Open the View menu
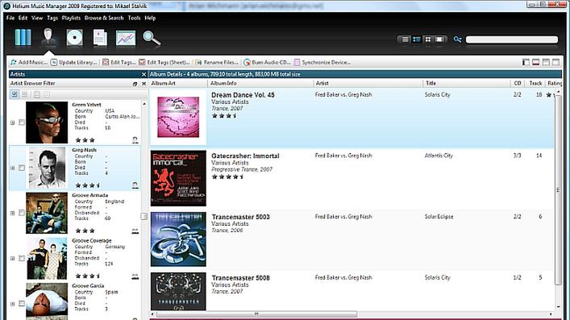 point(37,18)
